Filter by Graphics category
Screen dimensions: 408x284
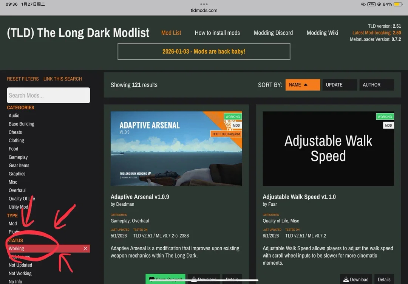pos(17,174)
